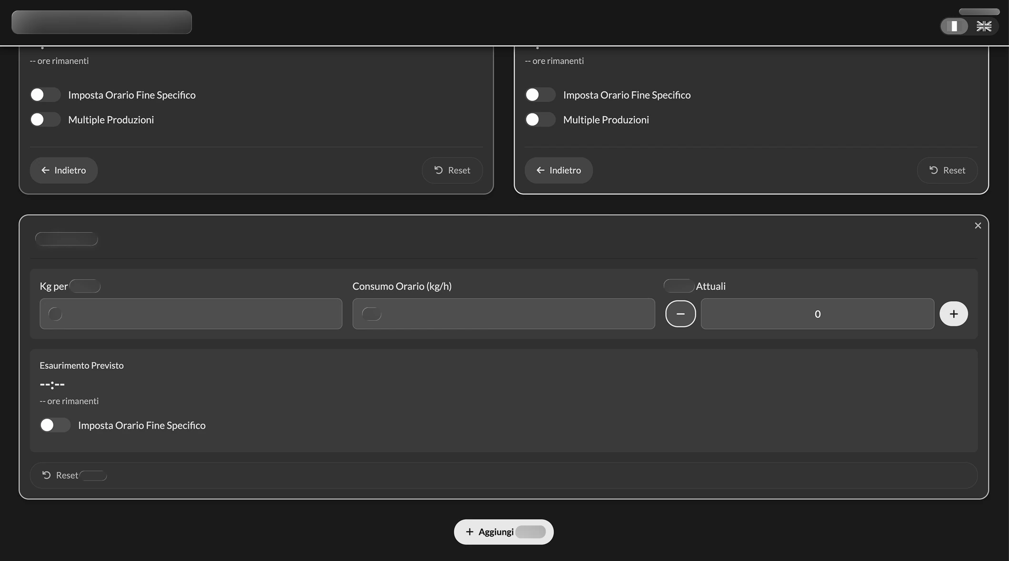Click Reset in the left card
The width and height of the screenshot is (1009, 561).
pos(452,170)
